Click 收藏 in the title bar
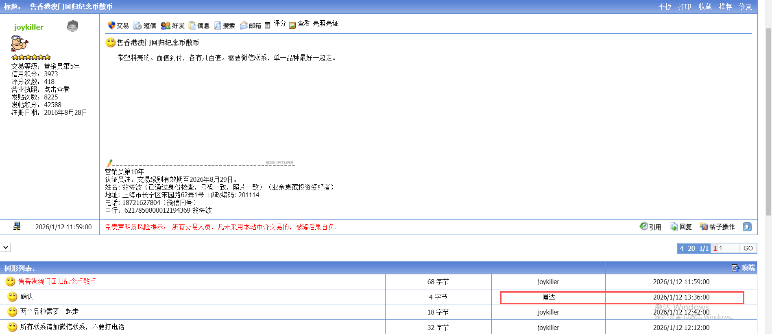 [x=705, y=6]
